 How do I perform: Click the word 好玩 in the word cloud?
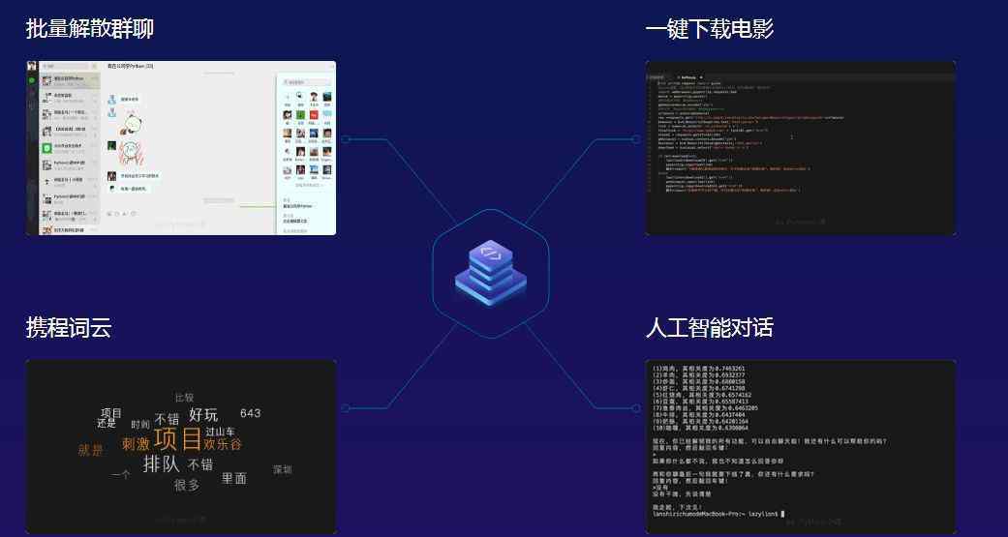point(203,414)
